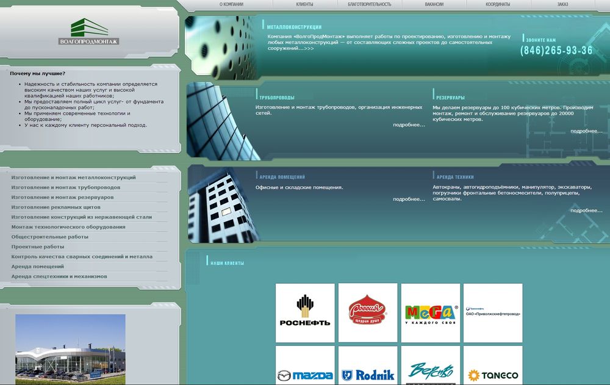Click the Звоните нам label
Screen dimensions: 610x385
(x=540, y=40)
